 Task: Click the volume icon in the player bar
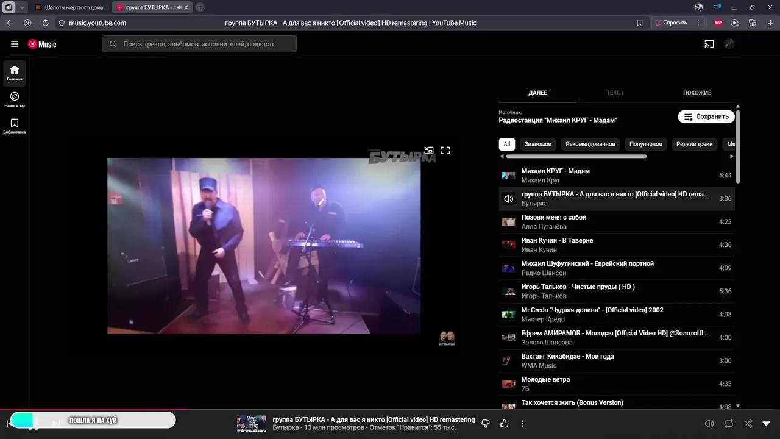(709, 423)
